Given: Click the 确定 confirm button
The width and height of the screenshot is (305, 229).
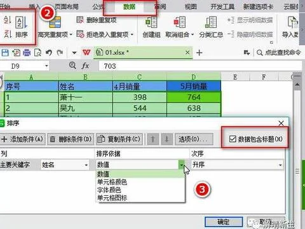Looking at the screenshot, I should pyautogui.click(x=224, y=222).
